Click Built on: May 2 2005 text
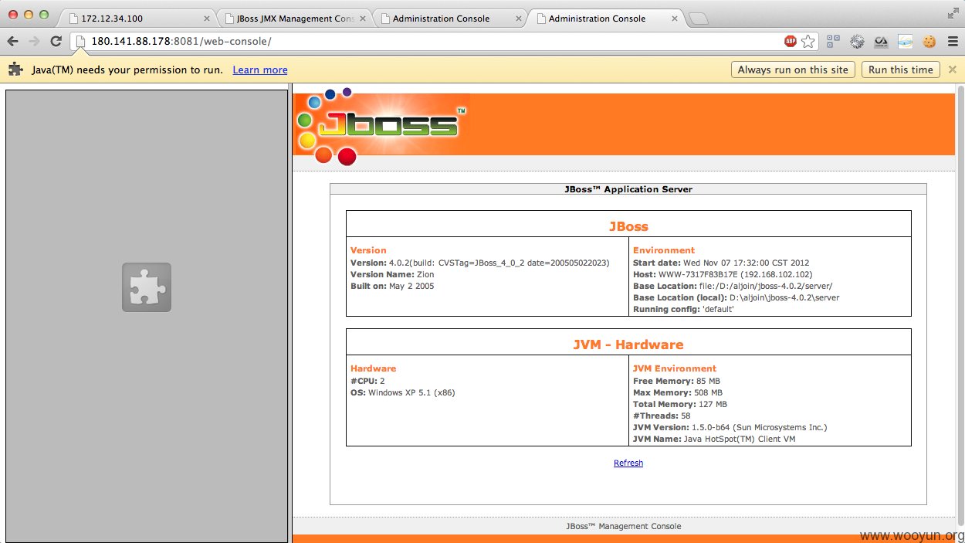Screen dimensions: 965x543 click(392, 286)
